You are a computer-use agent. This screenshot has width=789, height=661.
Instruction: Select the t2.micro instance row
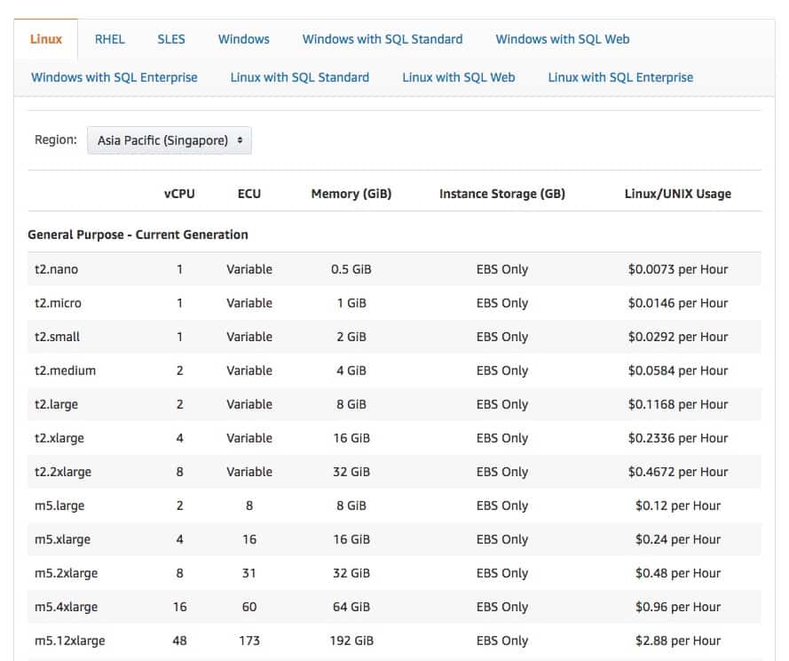coord(394,303)
